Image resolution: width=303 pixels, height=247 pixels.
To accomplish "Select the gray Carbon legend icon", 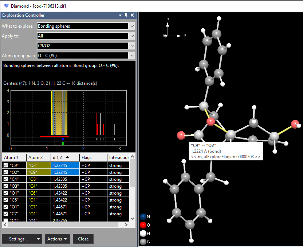I will (x=142, y=242).
